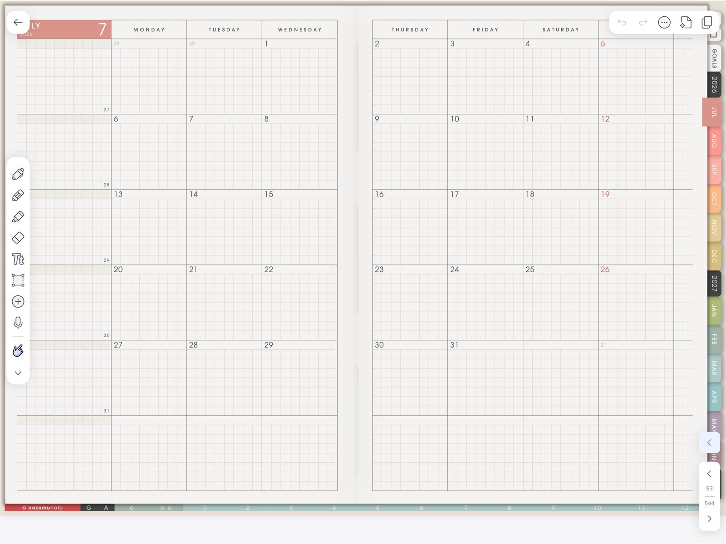The image size is (726, 544).
Task: Go back using the left arrow button
Action: coord(18,22)
